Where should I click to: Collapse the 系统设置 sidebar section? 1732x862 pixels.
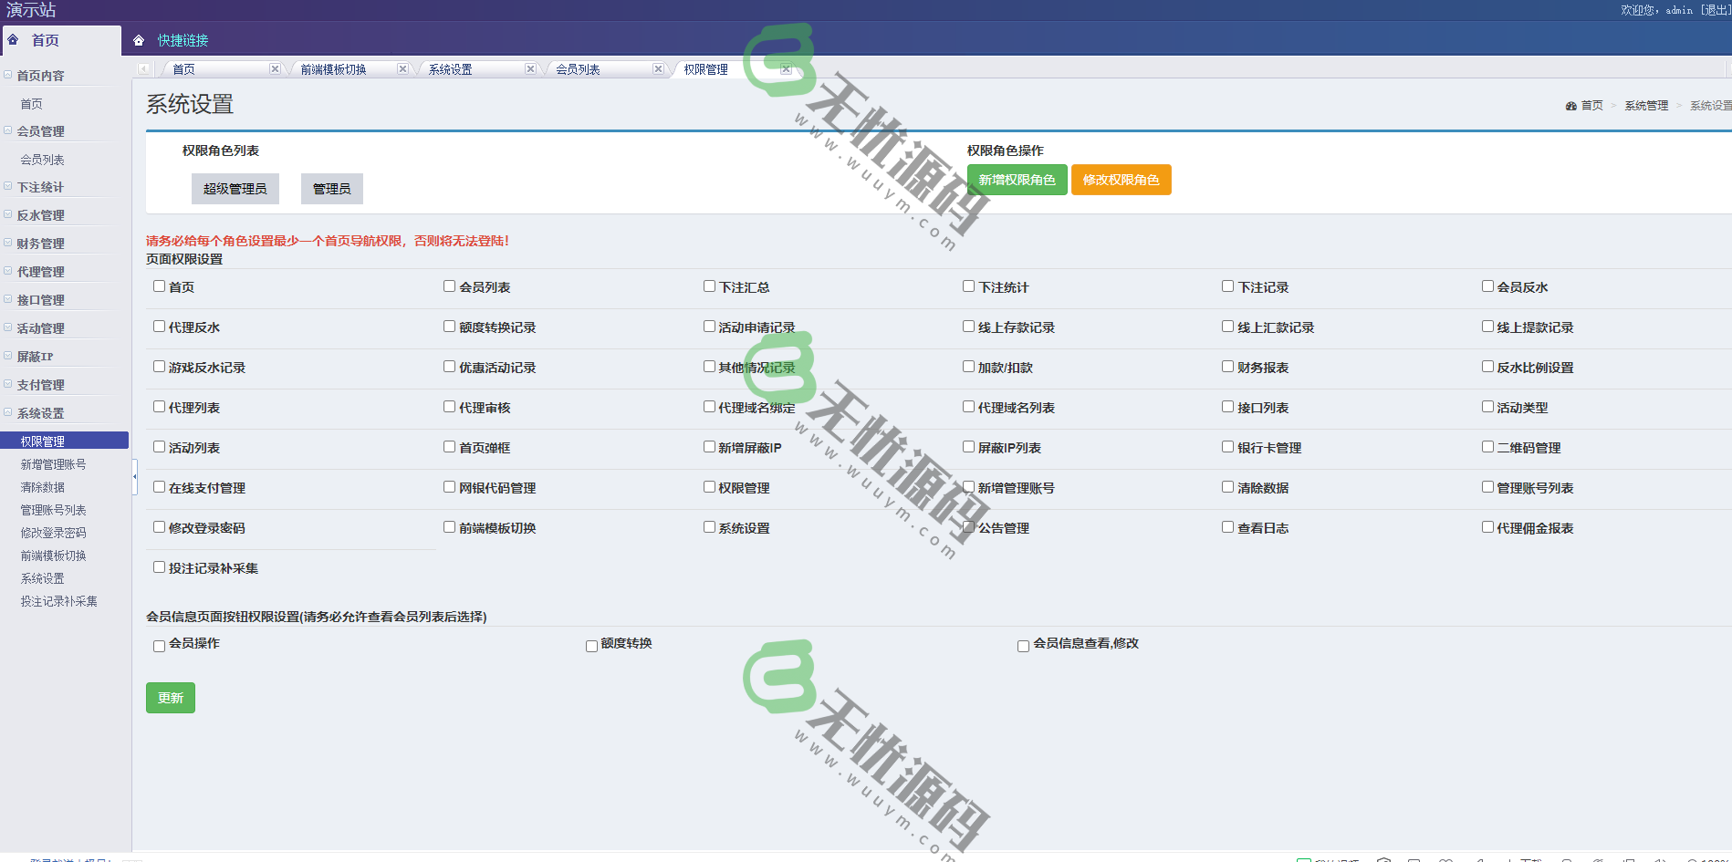[x=41, y=413]
